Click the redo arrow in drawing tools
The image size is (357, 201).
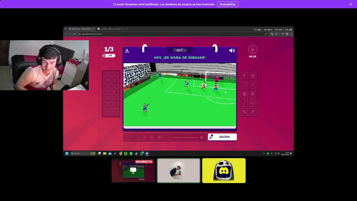(x=253, y=112)
